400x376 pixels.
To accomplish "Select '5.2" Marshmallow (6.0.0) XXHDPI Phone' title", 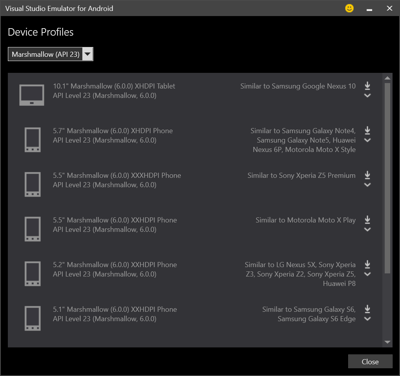I will [115, 265].
